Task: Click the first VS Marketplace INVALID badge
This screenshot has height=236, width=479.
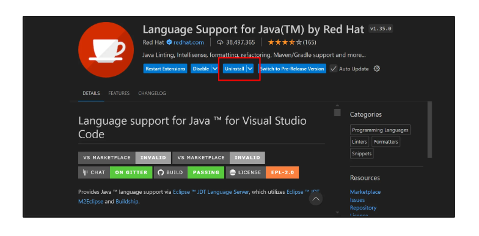Action: point(125,158)
